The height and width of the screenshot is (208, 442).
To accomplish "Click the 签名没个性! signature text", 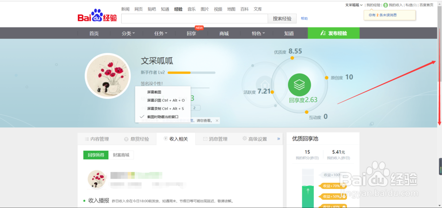I will pos(152,83).
